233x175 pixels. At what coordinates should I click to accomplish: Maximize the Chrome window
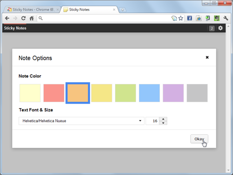[214, 3]
